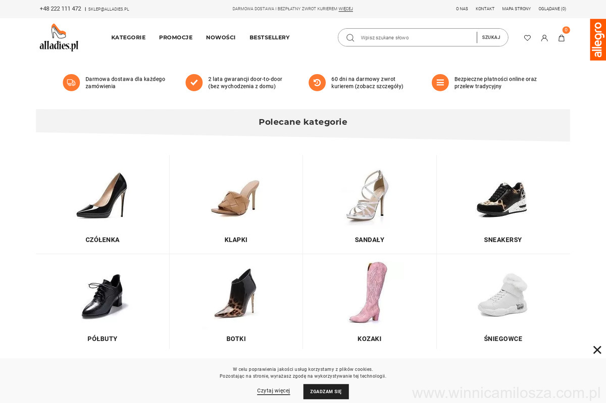Viewport: 606px width, 403px height.
Task: Type in the search input field
Action: point(417,38)
